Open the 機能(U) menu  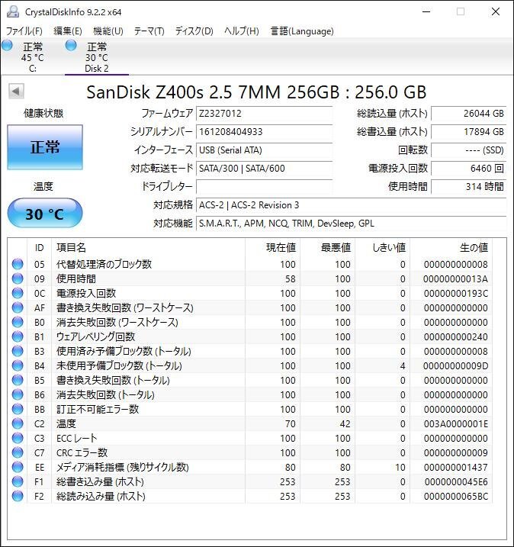coord(108,31)
